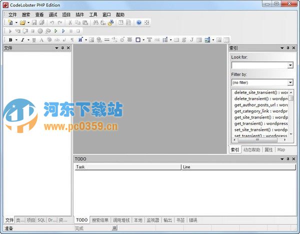Pin the TODO panel

pyautogui.click(x=288, y=159)
